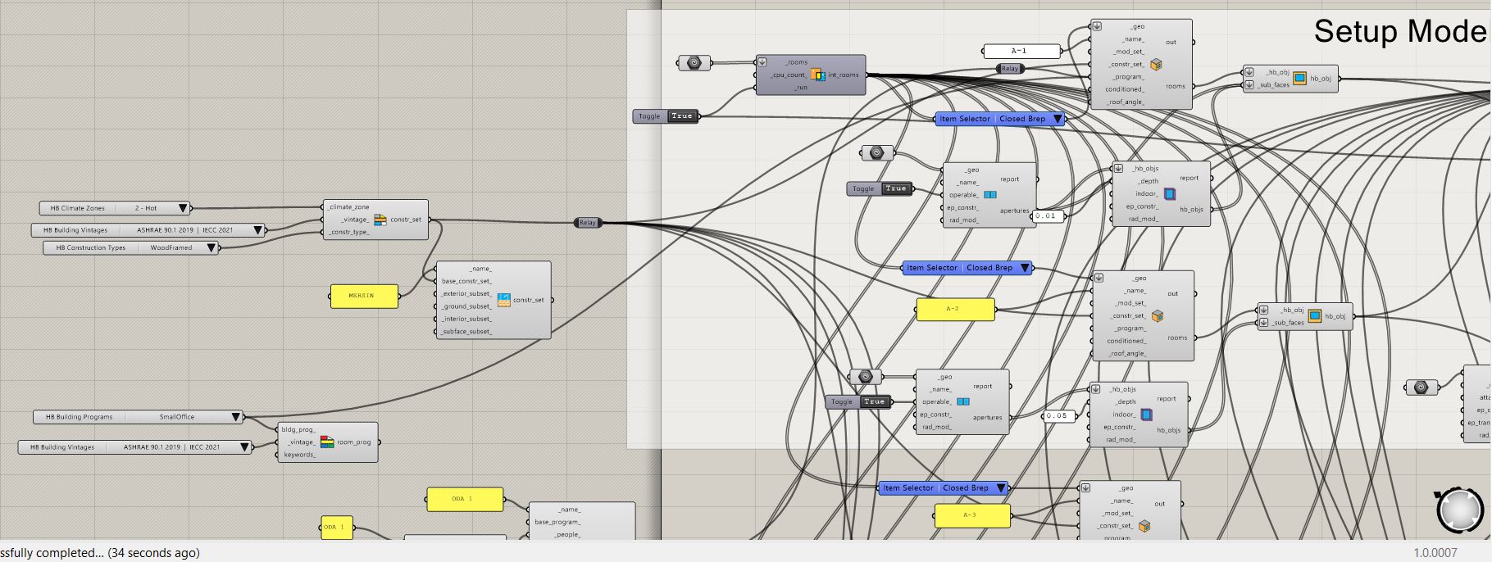Image resolution: width=1492 pixels, height=562 pixels.
Task: Select the yellow MERSIN panel
Action: point(364,296)
